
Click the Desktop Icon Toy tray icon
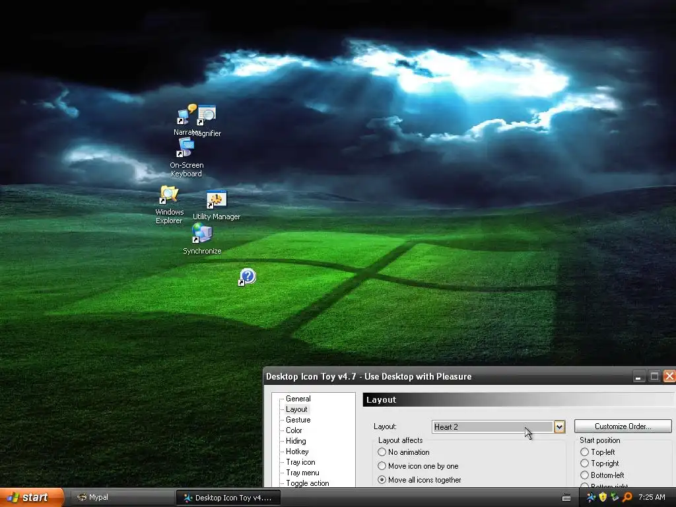click(591, 497)
